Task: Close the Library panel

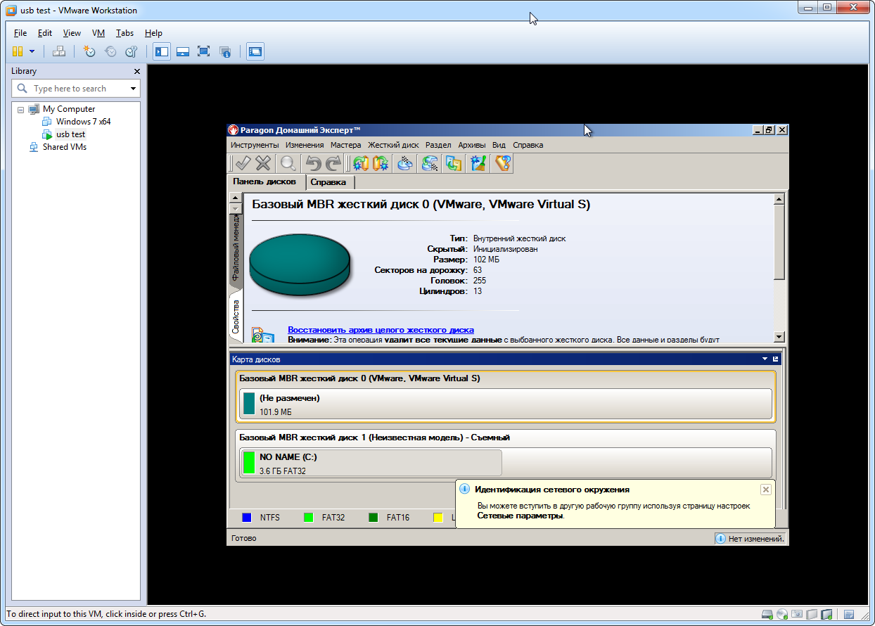Action: pyautogui.click(x=137, y=71)
